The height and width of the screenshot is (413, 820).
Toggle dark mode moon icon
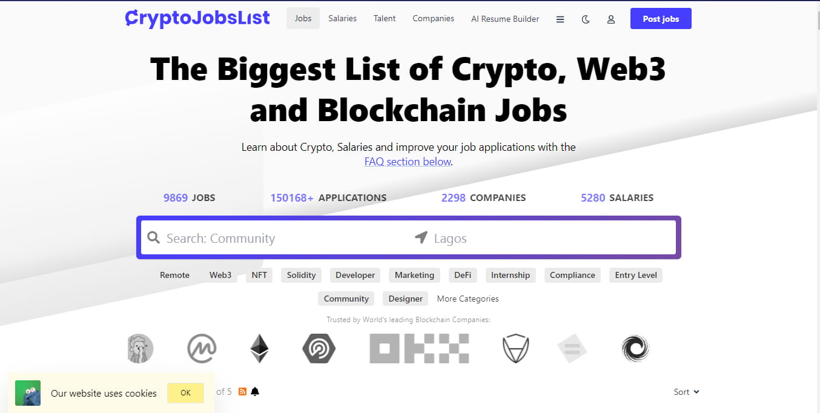[x=586, y=19]
